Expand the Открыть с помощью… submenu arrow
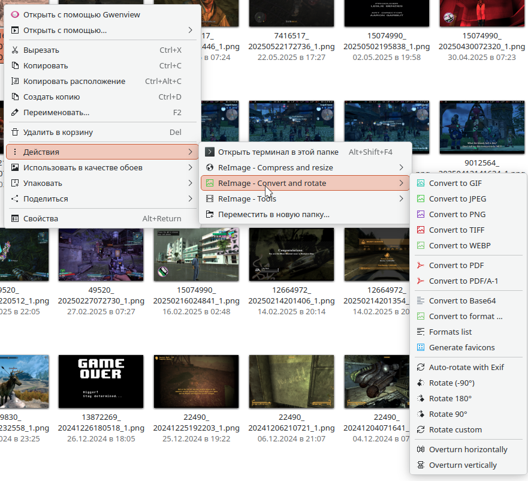The image size is (528, 481). pos(190,31)
